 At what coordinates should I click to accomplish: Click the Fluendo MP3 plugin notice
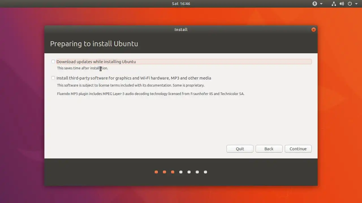(151, 94)
